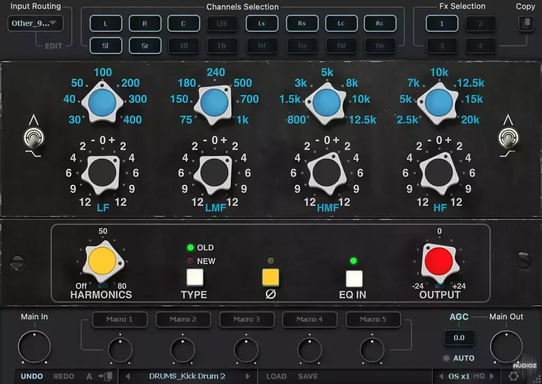Click the knob under Macro 4
This screenshot has width=542, height=384.
pos(310,350)
